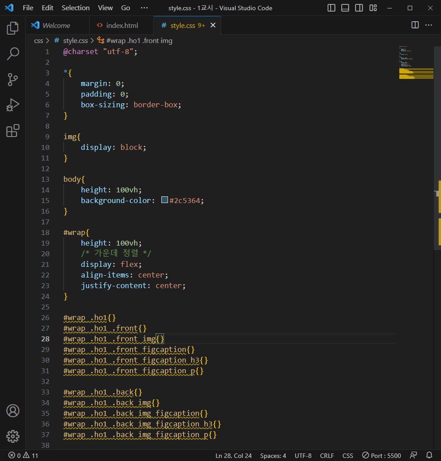Open More Actions ellipsis in editor tab bar
441x461 pixels.
coord(429,25)
